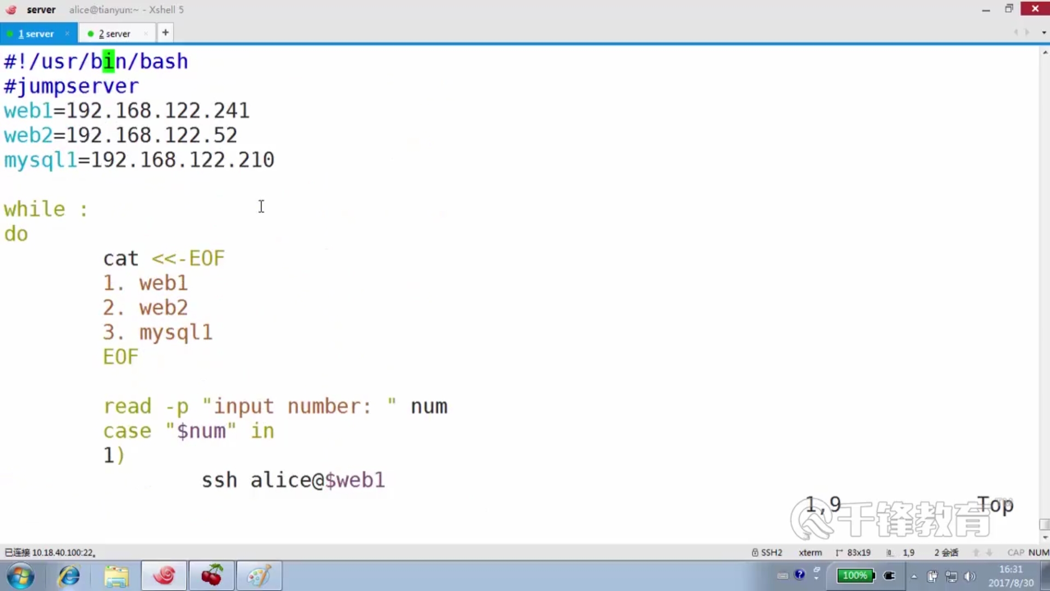The image size is (1050, 591).
Task: Close the '1 server' tab
Action: (x=67, y=33)
